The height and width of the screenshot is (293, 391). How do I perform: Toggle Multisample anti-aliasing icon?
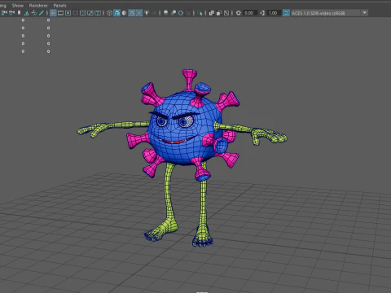coord(181,13)
